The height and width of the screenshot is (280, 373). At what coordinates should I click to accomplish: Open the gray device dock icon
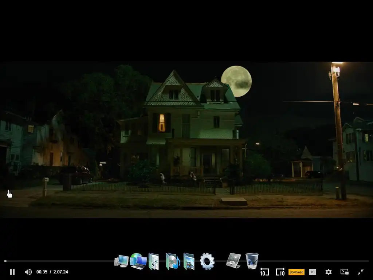[x=233, y=261]
